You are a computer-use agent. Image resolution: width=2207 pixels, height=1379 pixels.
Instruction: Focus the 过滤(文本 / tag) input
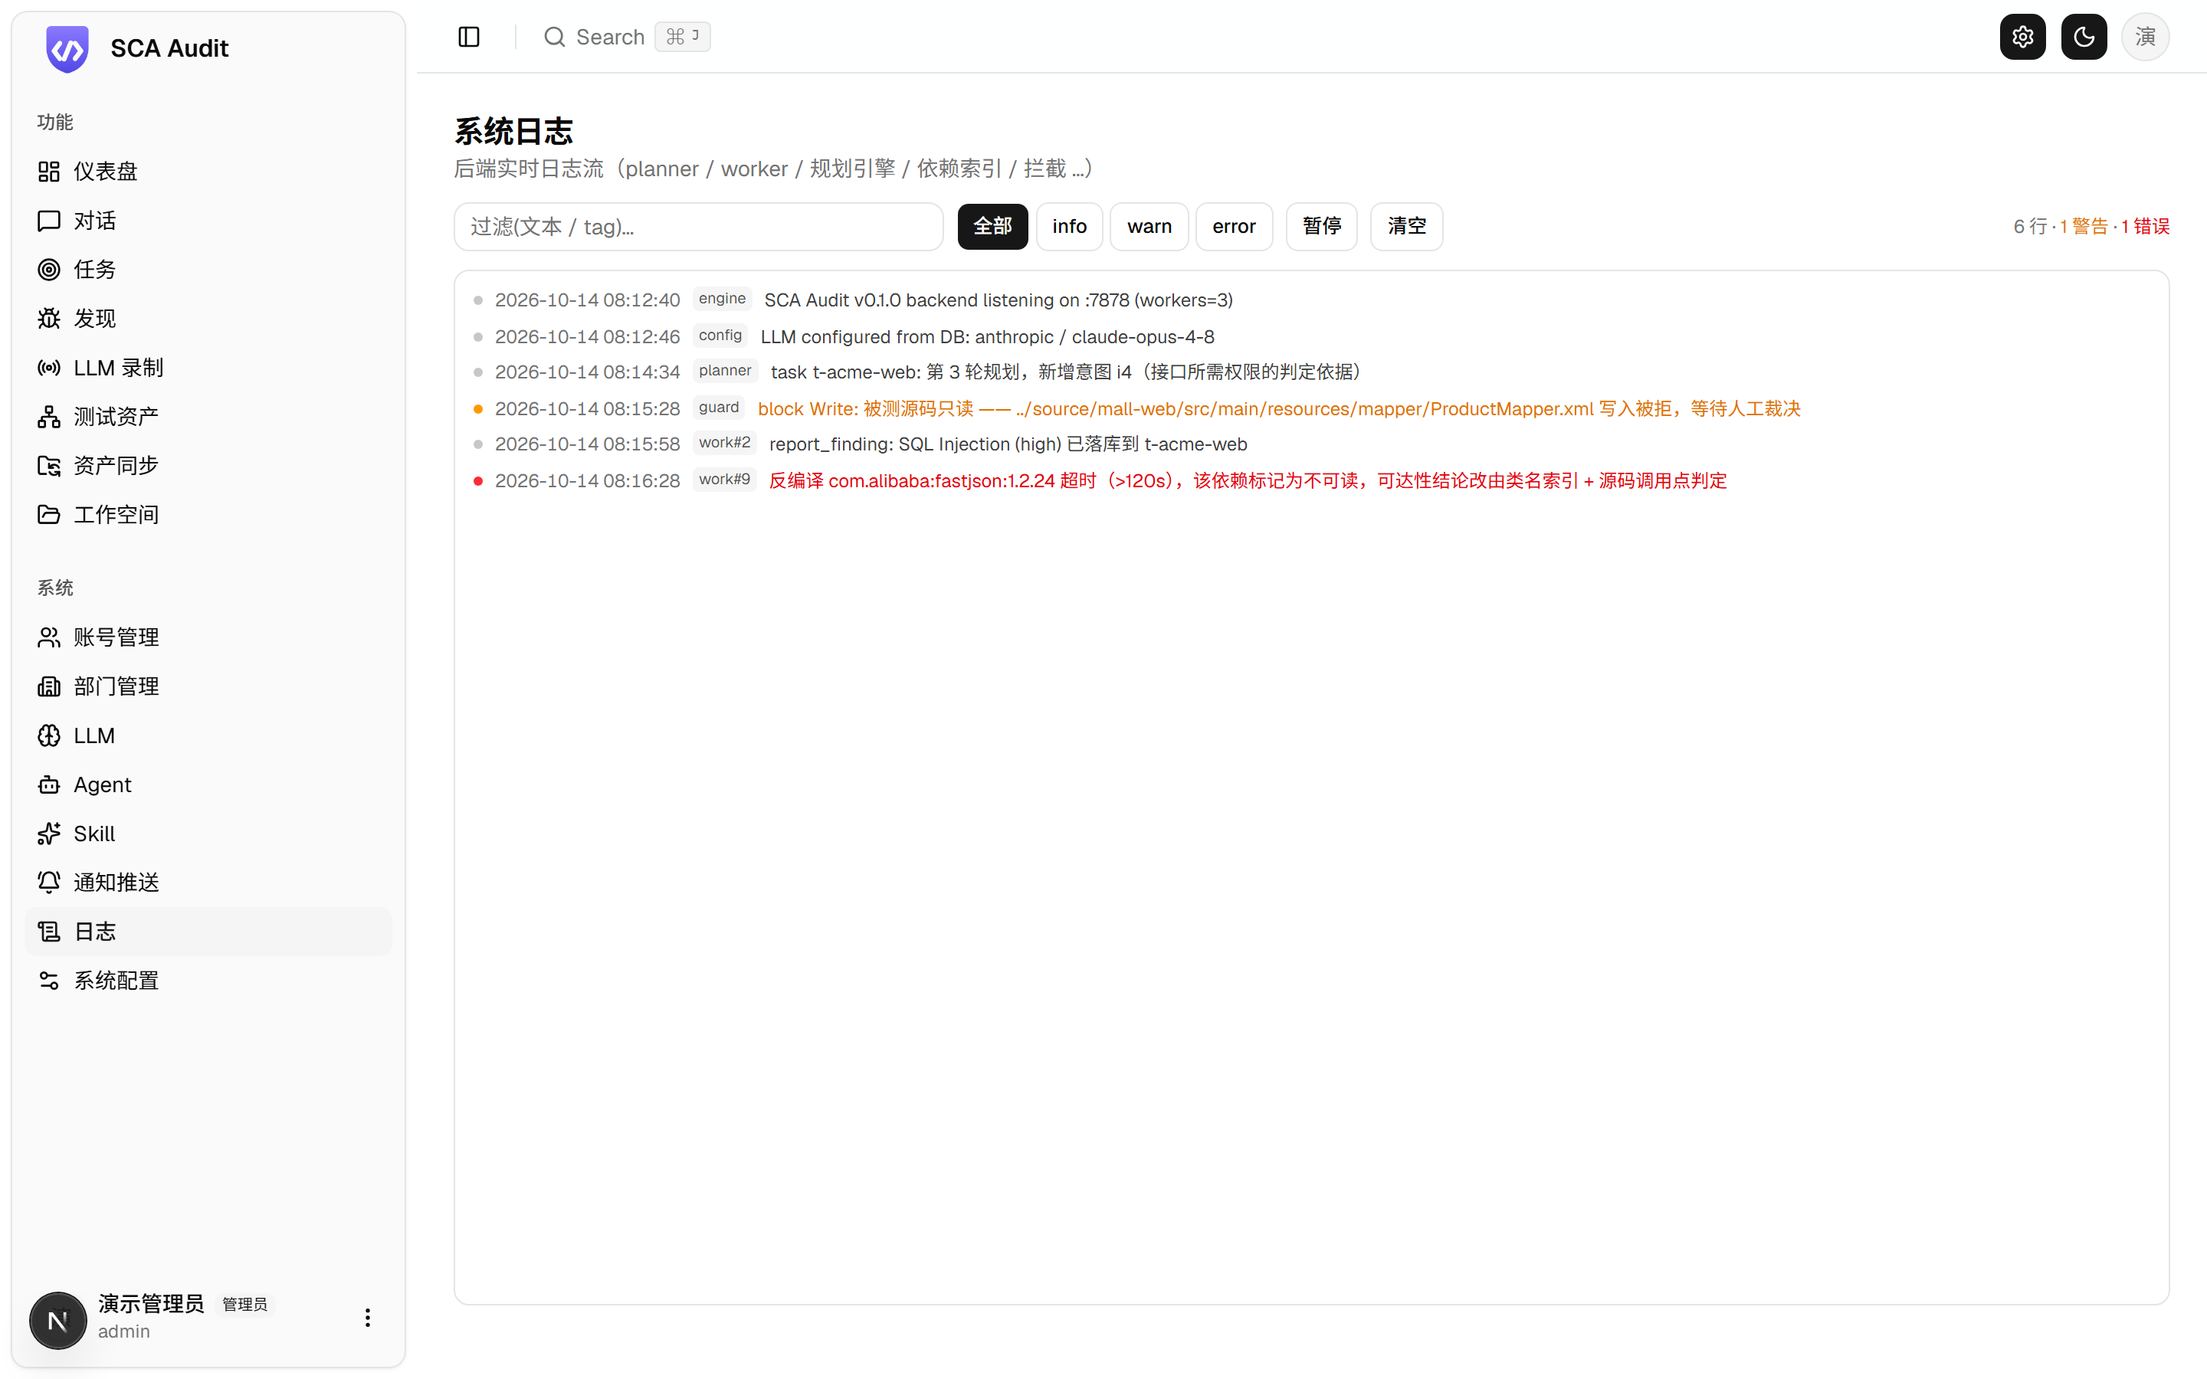click(x=699, y=226)
